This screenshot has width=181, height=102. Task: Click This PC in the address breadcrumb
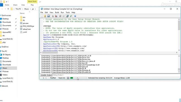pyautogui.click(x=18, y=9)
